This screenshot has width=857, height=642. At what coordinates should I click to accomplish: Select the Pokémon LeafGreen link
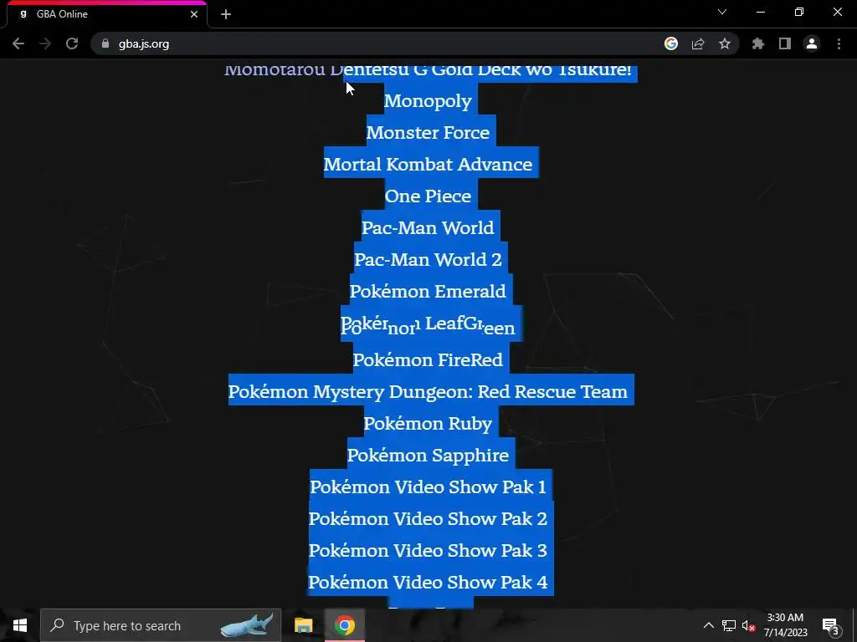click(428, 325)
